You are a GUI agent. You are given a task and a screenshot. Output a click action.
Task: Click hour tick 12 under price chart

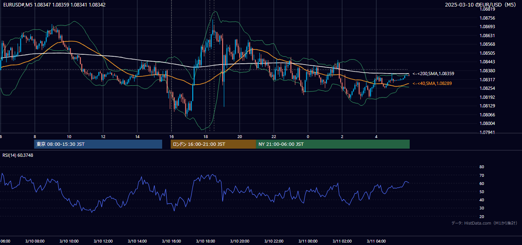(x=103, y=136)
